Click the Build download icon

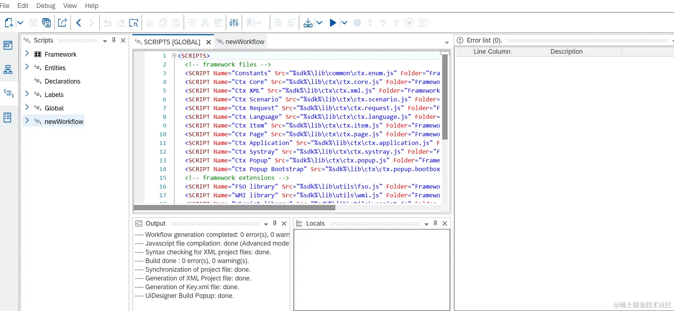click(x=308, y=23)
